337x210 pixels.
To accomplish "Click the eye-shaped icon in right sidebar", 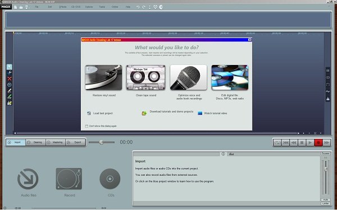I will 328,77.
